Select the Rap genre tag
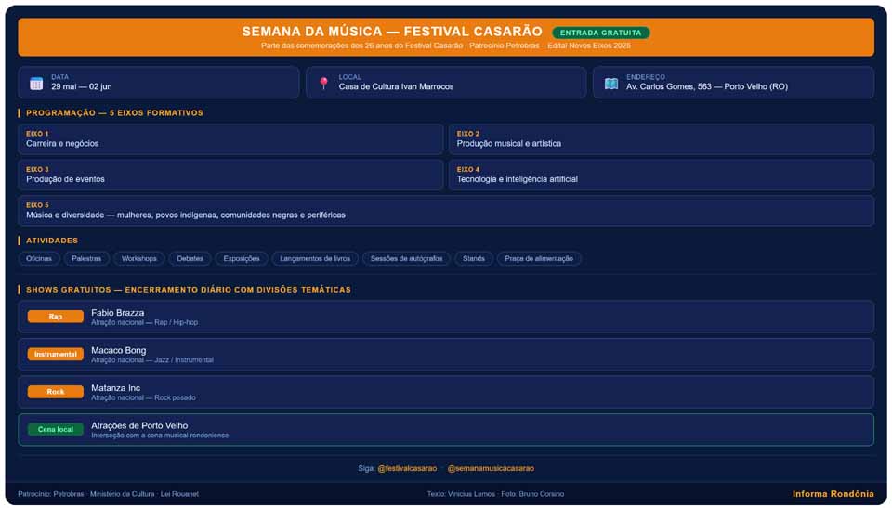Screen dimensions: 892x508 click(x=55, y=317)
